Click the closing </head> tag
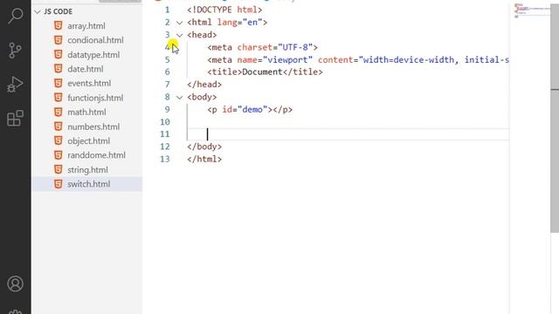Viewport: 559px width, 314px height. 204,85
